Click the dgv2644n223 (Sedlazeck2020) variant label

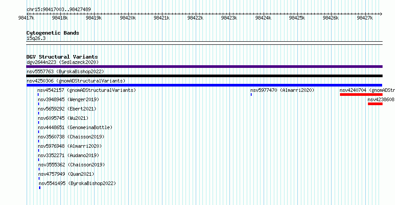pos(63,62)
